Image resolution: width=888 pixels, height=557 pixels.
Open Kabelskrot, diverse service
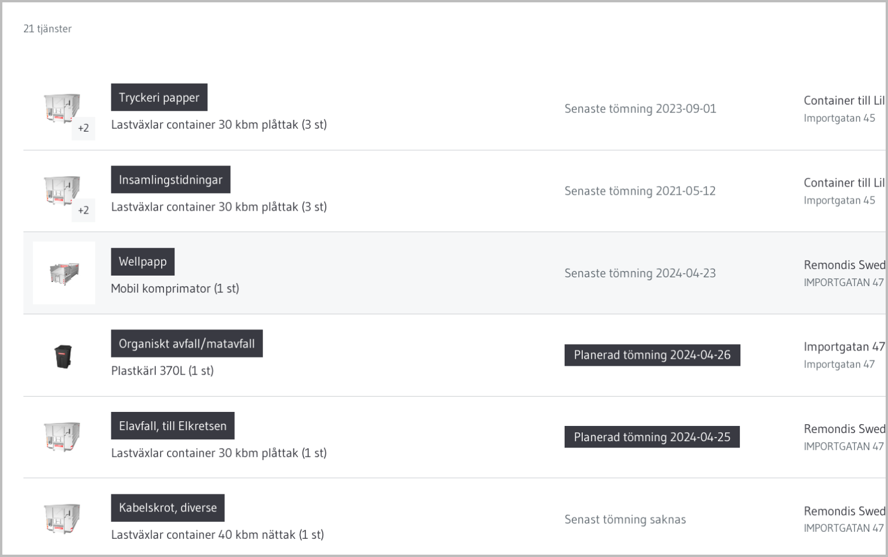click(168, 508)
